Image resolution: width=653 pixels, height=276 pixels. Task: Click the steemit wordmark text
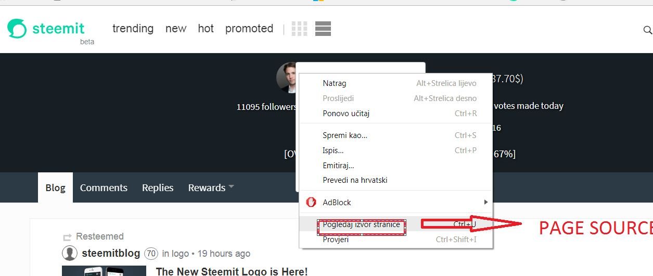[x=58, y=28]
